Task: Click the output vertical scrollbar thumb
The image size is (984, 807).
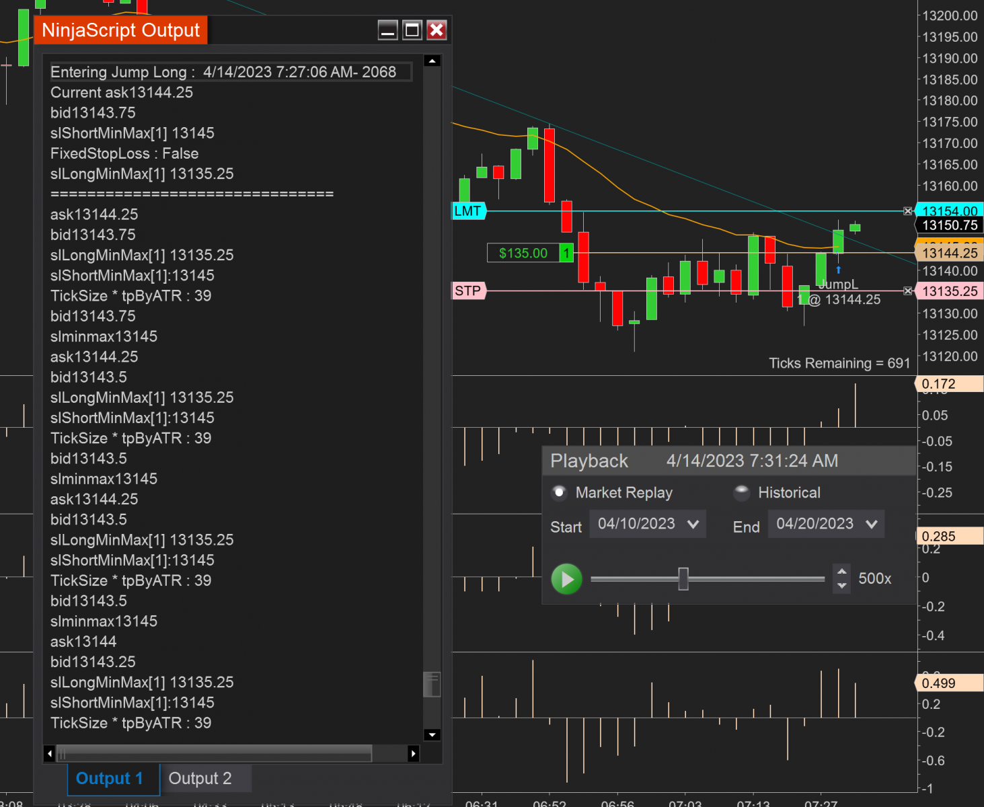Action: click(432, 685)
